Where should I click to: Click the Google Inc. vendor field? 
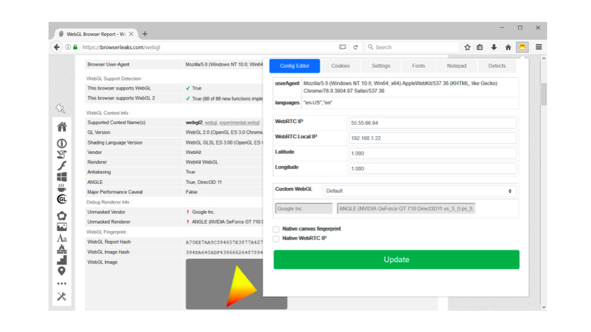click(304, 208)
